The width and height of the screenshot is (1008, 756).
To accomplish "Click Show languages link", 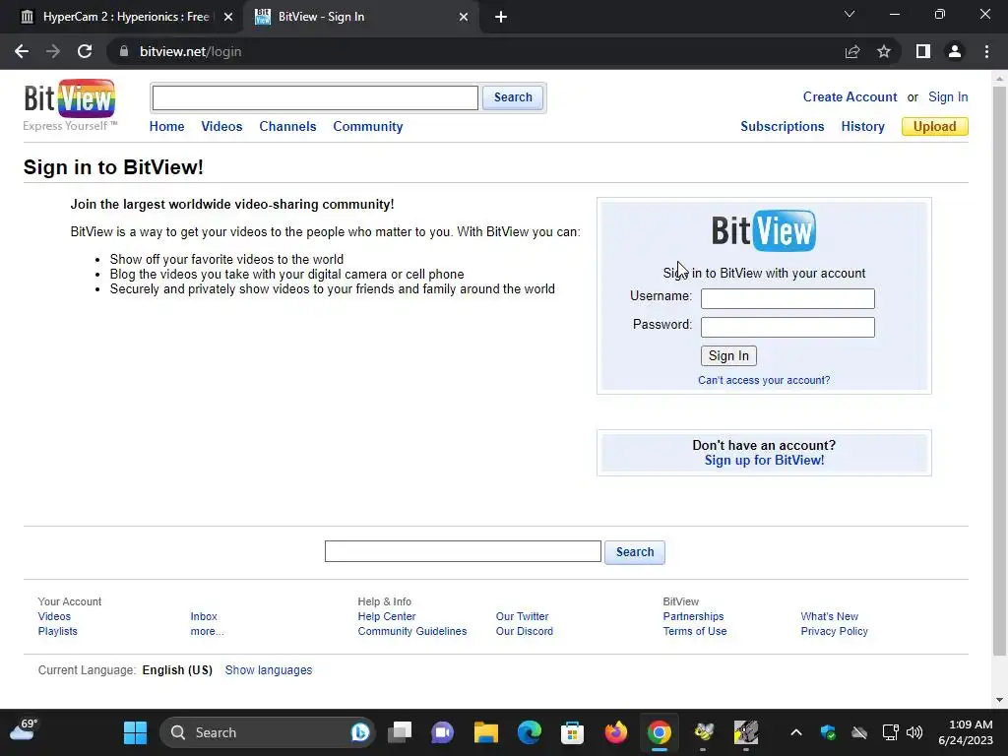I will [269, 669].
